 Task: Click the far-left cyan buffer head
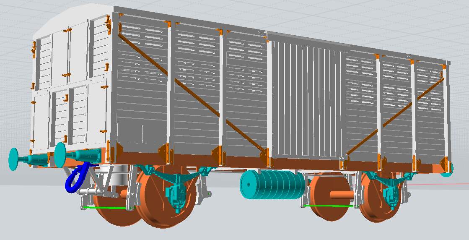pos(14,159)
